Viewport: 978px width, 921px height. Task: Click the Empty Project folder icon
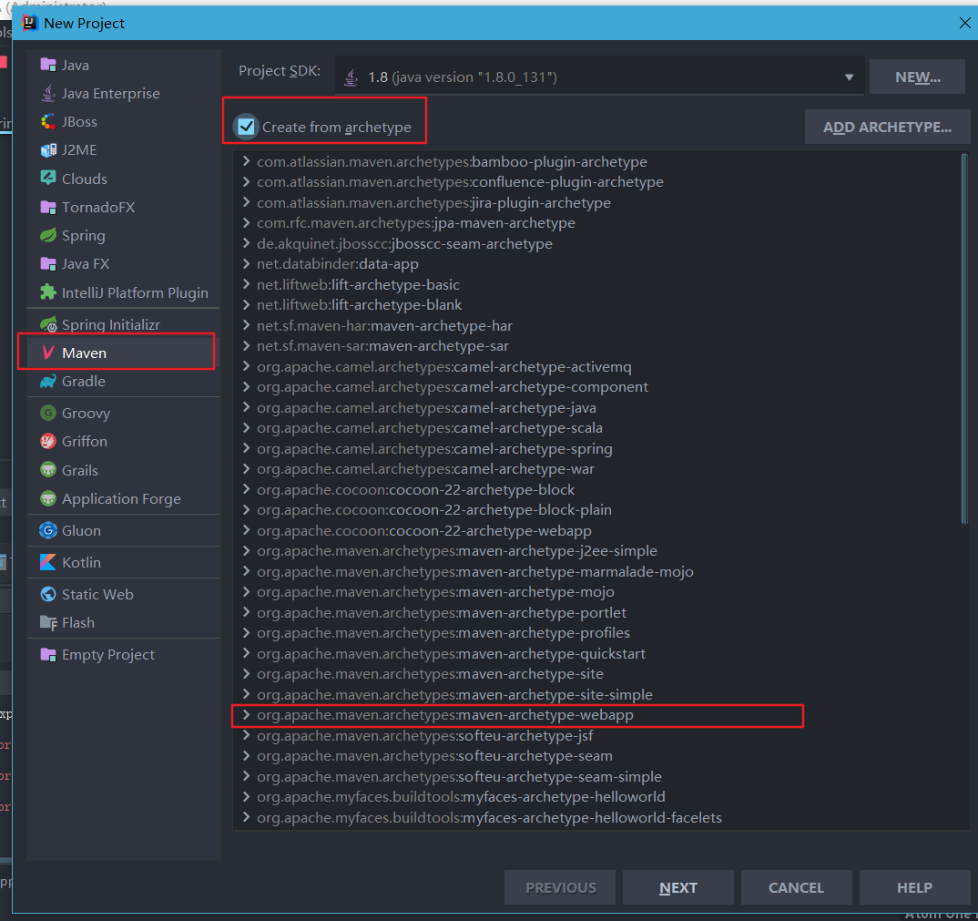click(x=48, y=655)
